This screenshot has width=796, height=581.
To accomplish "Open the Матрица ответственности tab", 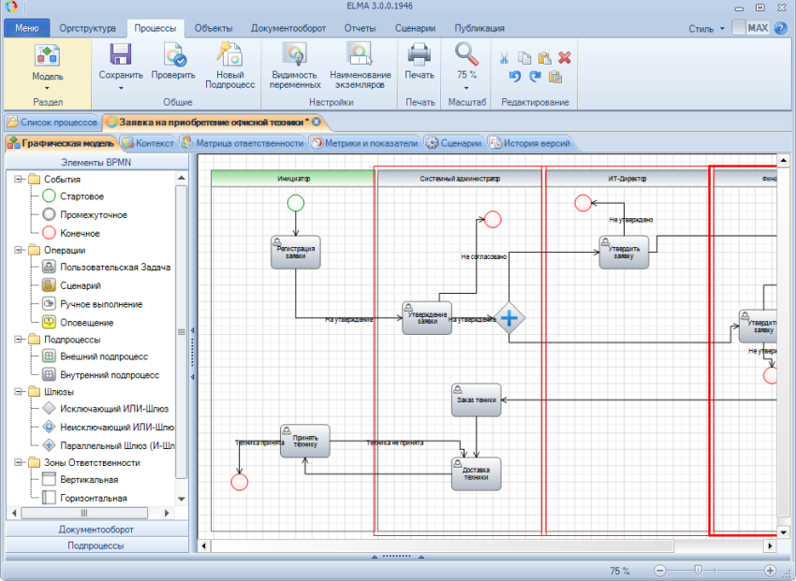I will point(243,143).
